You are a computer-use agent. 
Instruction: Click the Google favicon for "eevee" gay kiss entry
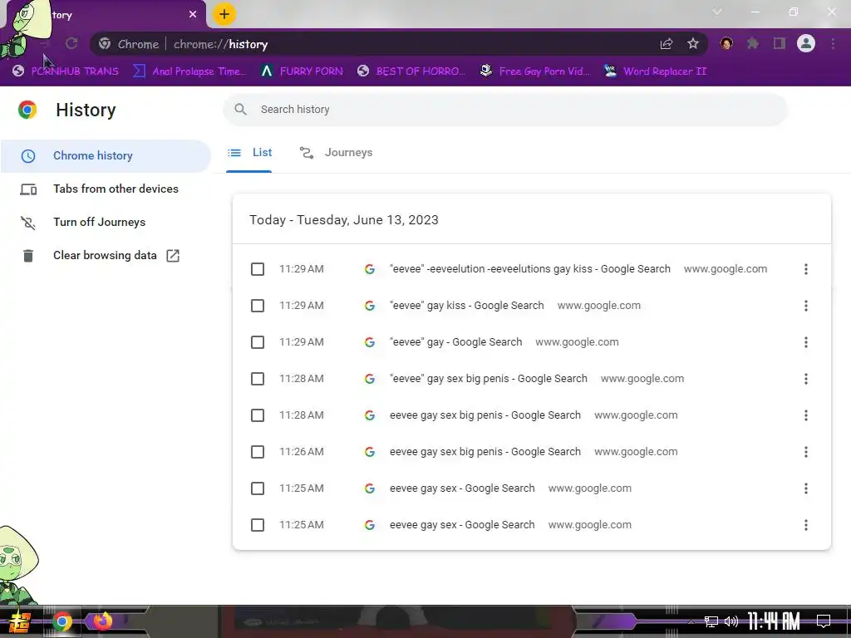coord(370,306)
